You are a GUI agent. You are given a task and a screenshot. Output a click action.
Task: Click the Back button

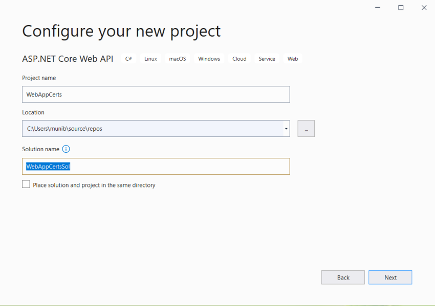coord(342,277)
